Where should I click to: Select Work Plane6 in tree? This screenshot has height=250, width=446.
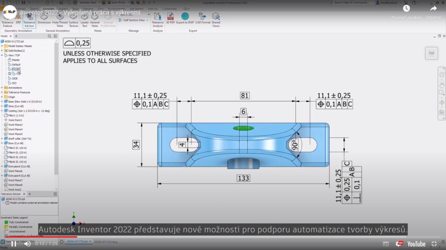tap(15, 171)
